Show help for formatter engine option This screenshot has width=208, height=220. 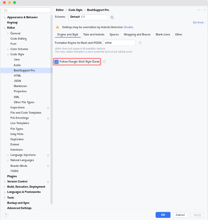(x=140, y=43)
